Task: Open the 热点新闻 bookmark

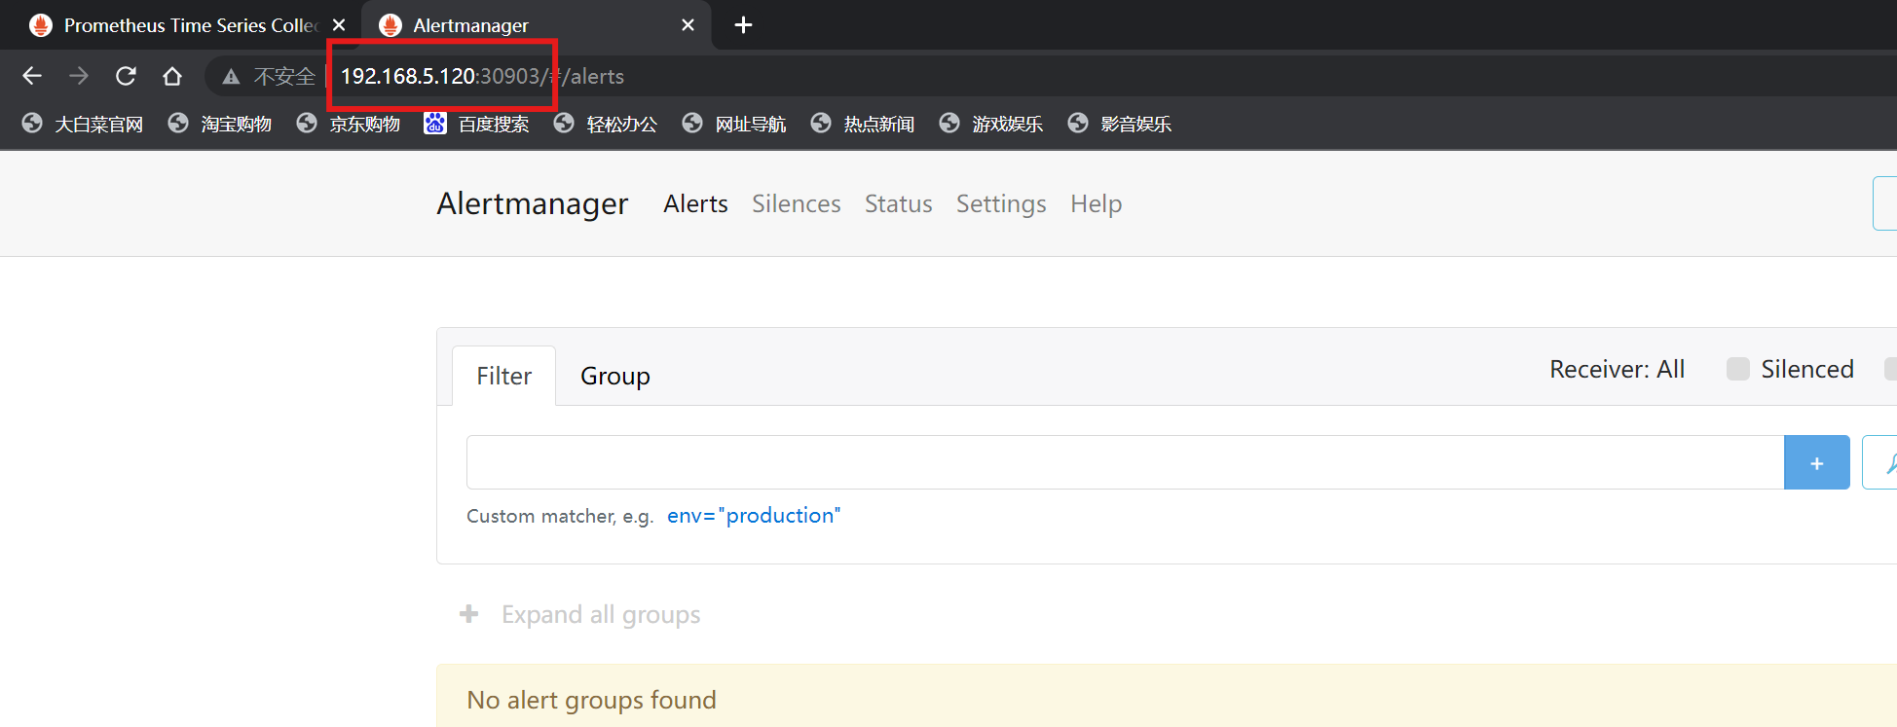Action: coord(863,124)
